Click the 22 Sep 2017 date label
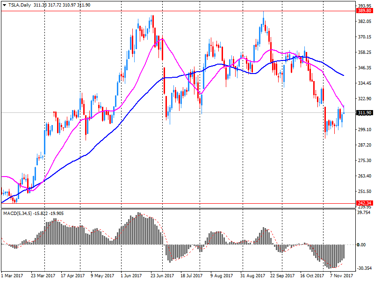The image size is (374, 281). 282,276
